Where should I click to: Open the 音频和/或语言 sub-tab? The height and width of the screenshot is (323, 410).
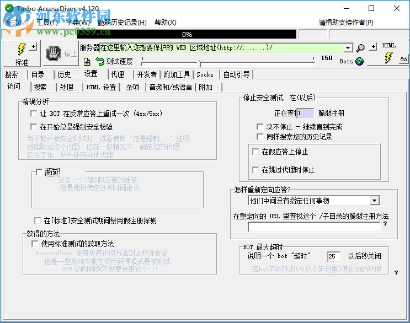[x=171, y=87]
